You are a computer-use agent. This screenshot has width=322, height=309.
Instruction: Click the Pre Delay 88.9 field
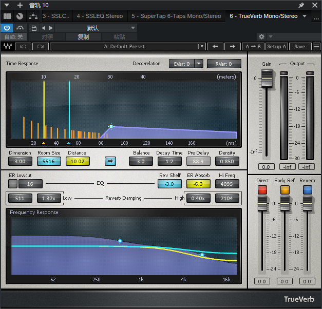(x=198, y=161)
